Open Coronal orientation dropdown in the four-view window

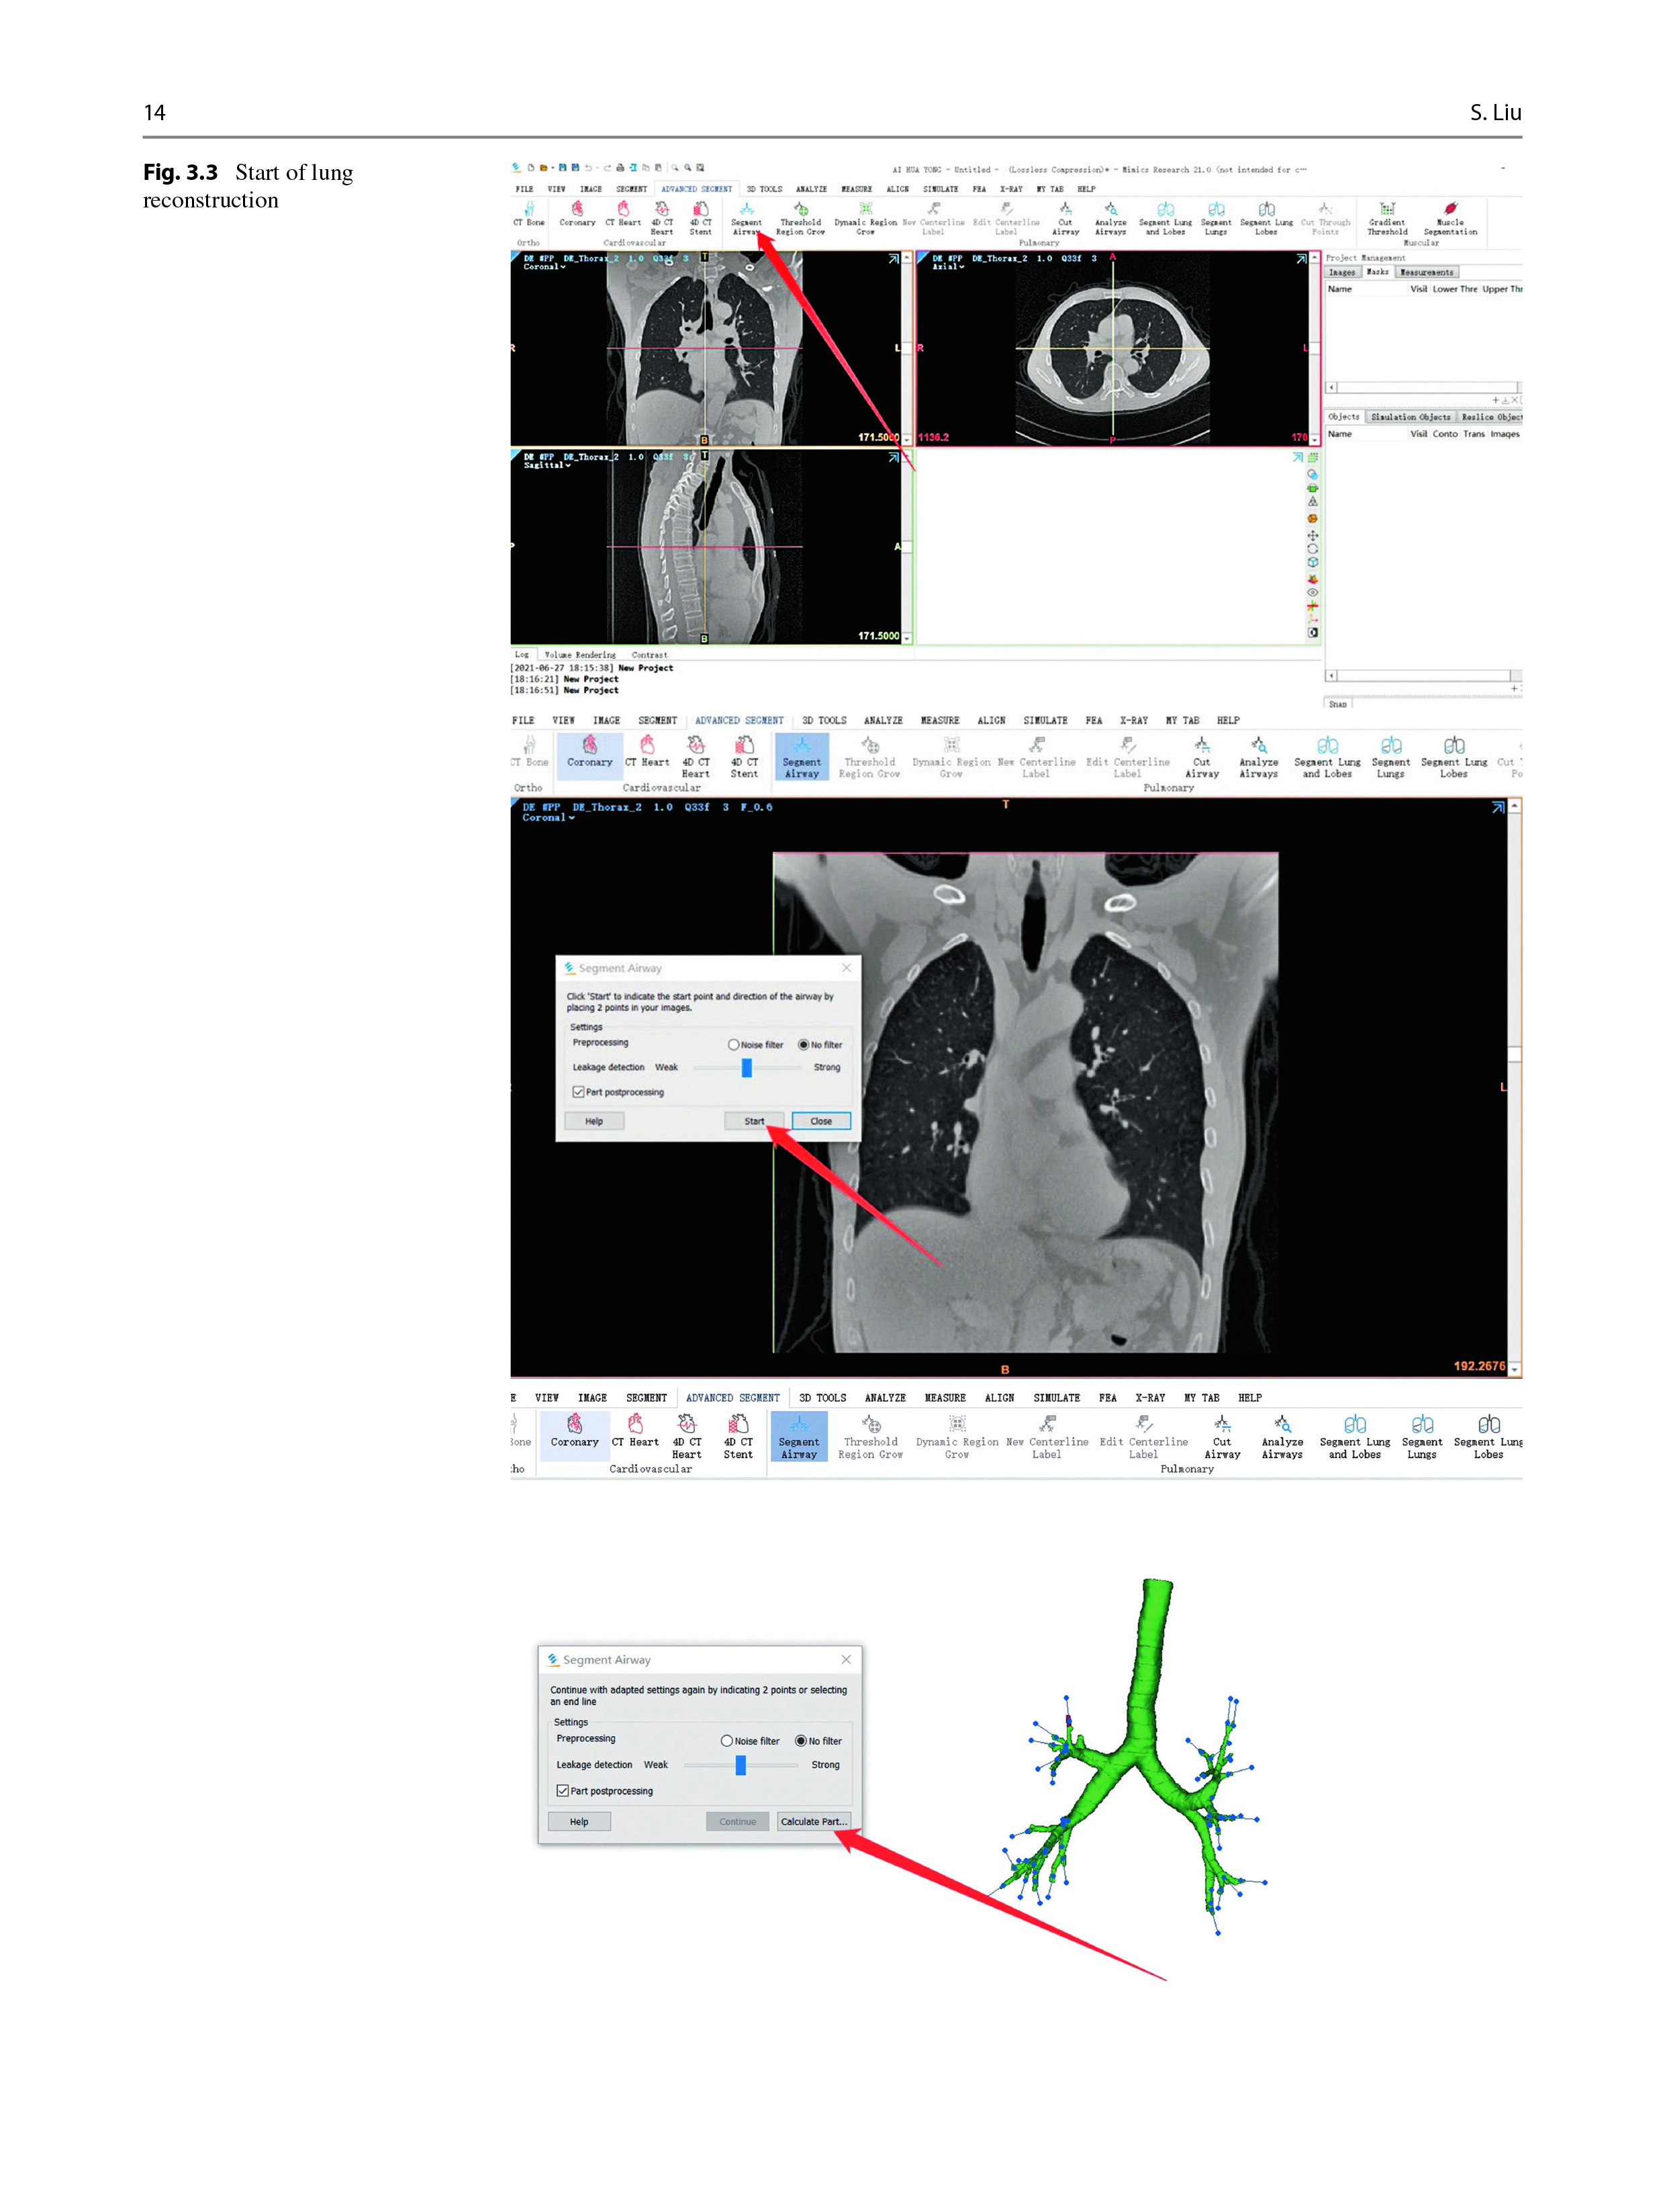click(x=544, y=267)
